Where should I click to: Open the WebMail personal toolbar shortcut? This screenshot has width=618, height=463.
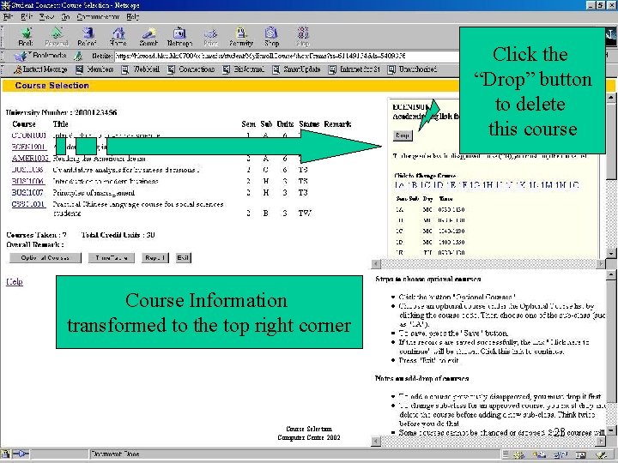[140, 69]
